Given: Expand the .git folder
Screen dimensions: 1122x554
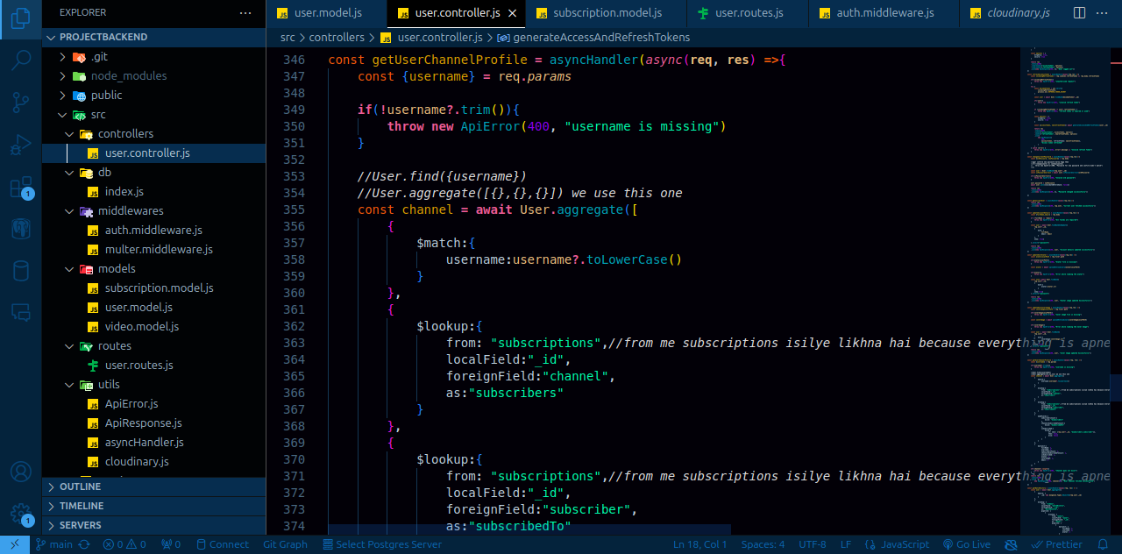Looking at the screenshot, I should click(63, 56).
